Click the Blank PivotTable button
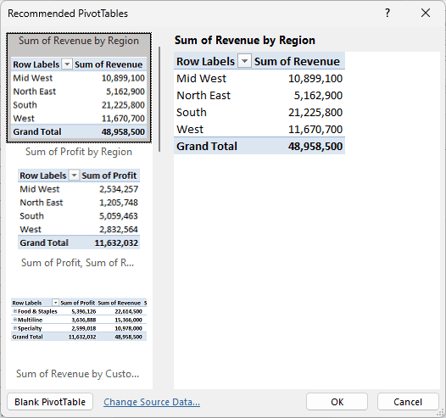The image size is (446, 418). [50, 402]
